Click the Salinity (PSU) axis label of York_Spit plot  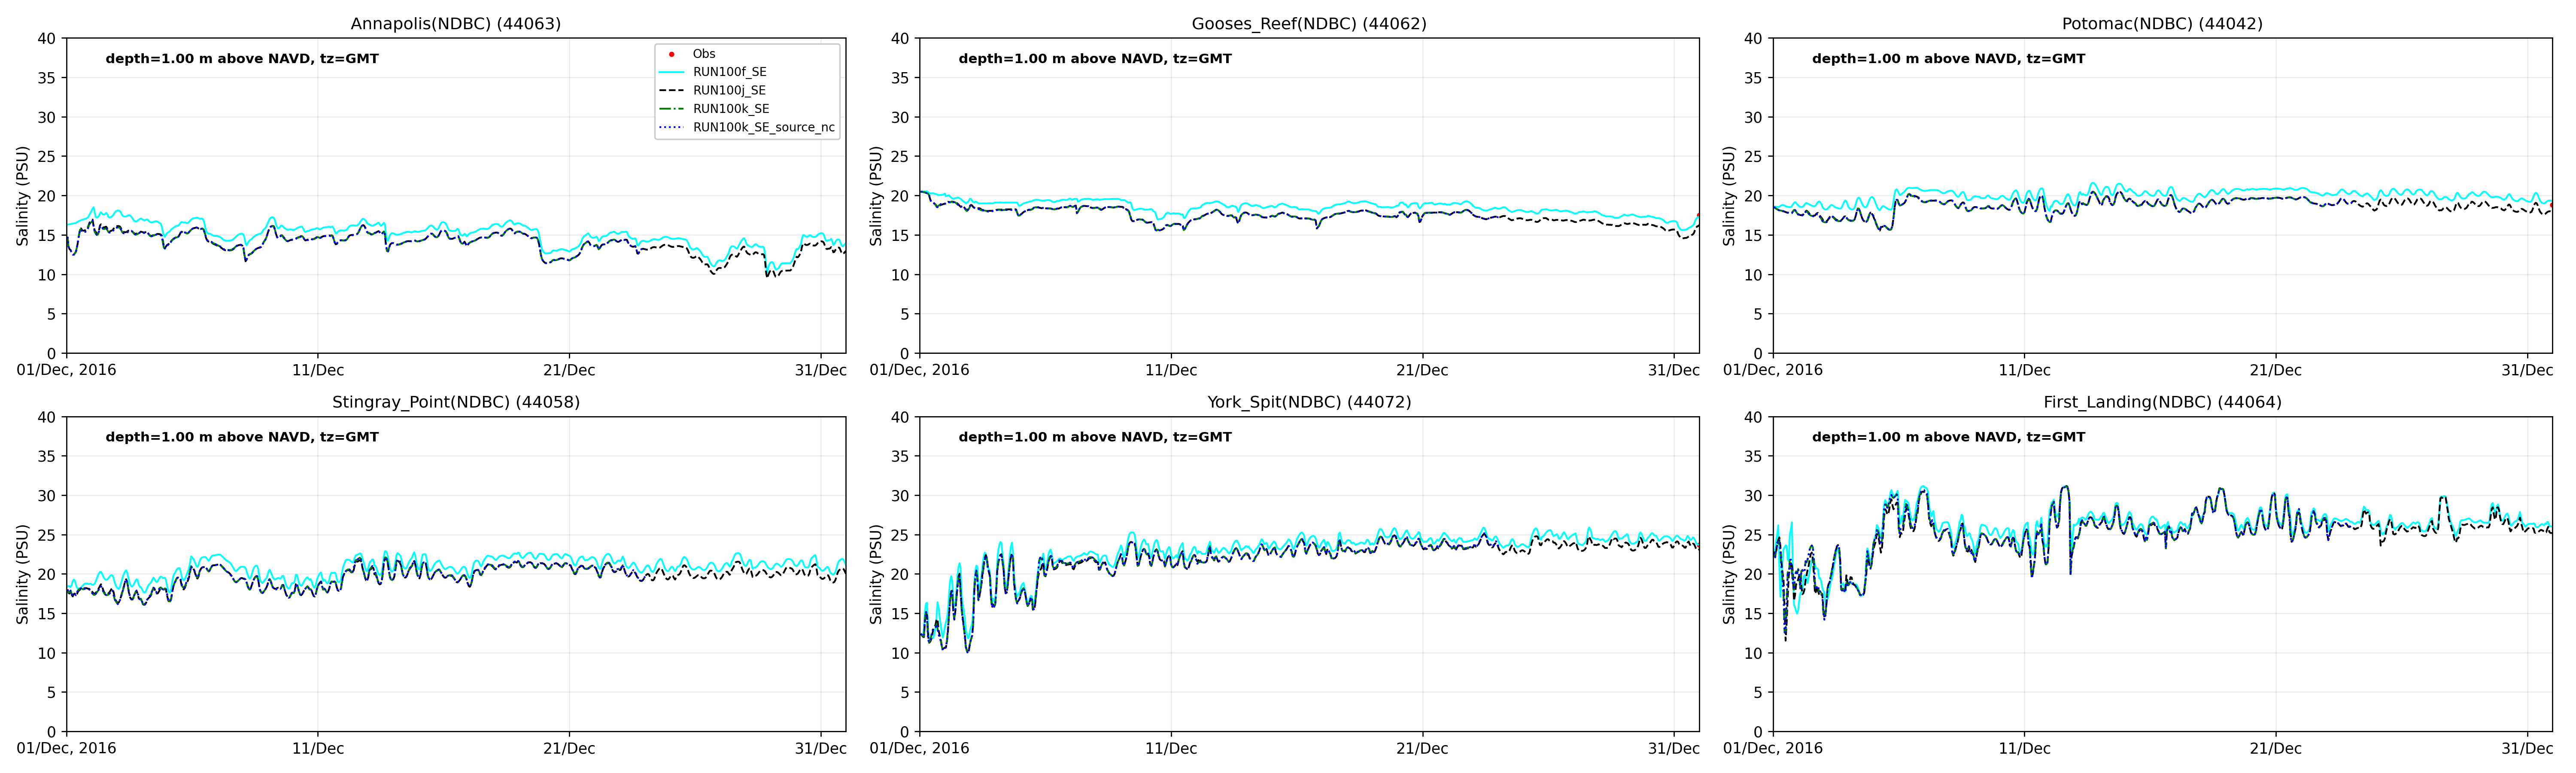pyautogui.click(x=876, y=574)
